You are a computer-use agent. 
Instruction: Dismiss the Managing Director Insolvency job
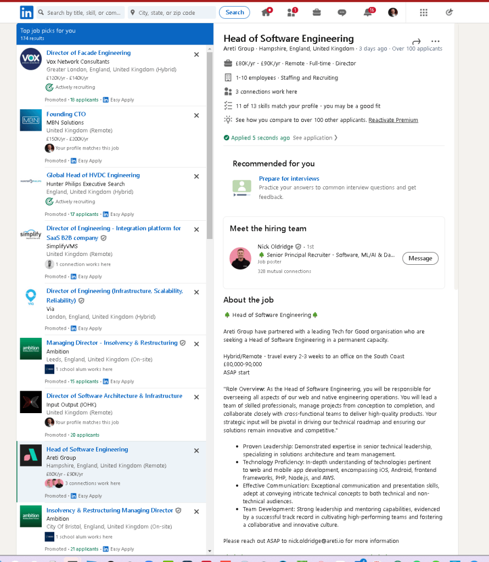[x=196, y=344]
